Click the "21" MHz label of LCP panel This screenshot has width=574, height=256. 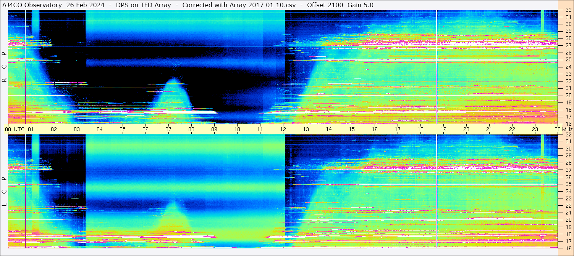coord(568,213)
